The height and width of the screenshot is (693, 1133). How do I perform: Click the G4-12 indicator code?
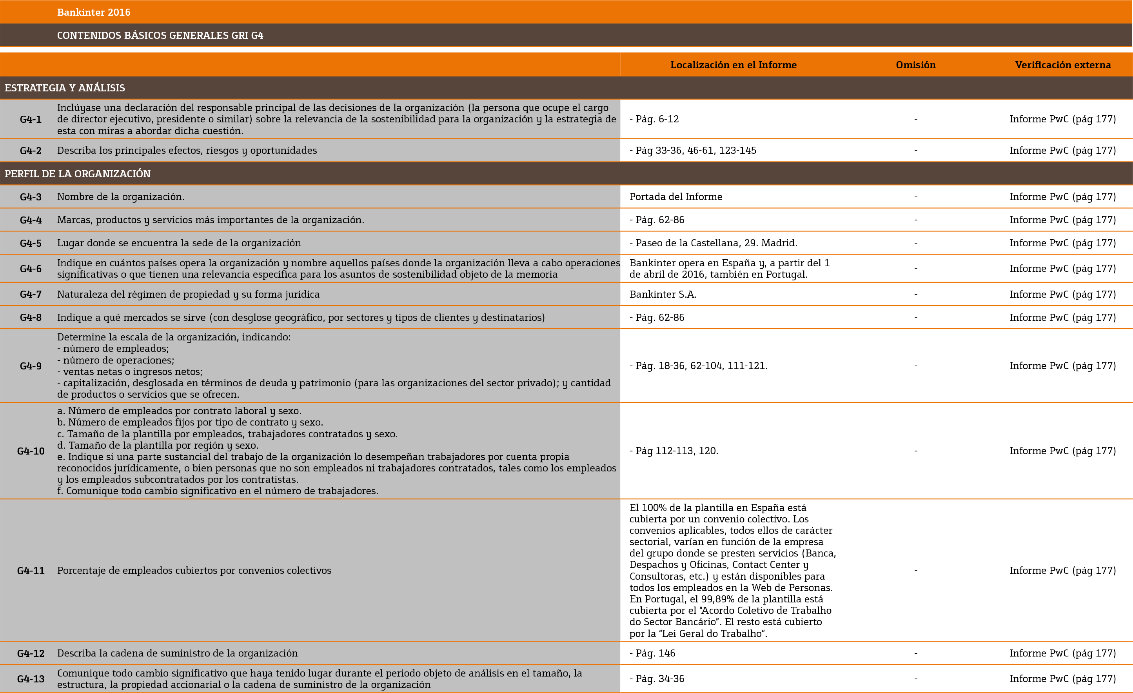31,653
